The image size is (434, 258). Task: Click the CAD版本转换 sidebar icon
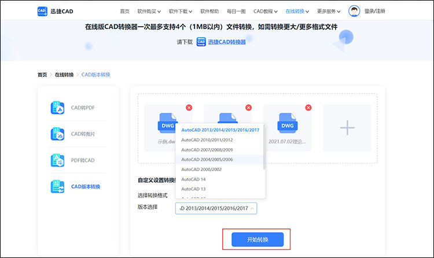(x=57, y=187)
